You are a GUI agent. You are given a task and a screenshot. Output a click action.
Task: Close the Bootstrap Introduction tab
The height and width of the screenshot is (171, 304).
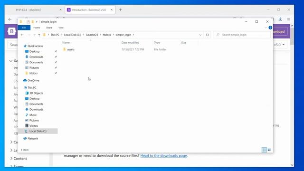coord(112,10)
